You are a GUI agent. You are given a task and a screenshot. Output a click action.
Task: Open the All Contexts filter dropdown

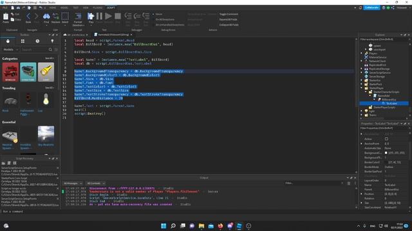click(95, 184)
